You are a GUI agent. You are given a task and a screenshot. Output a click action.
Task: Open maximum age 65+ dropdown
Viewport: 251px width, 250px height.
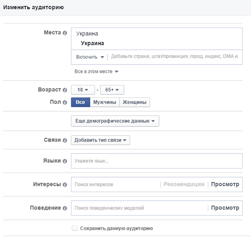[x=112, y=90]
